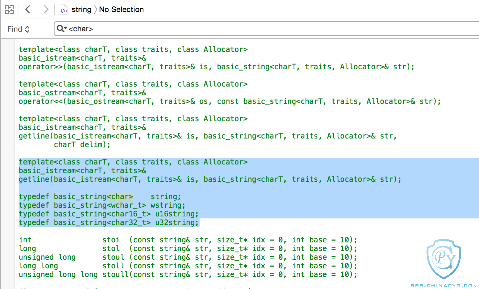
Task: Click the highlighted <char> search match
Action: [120, 197]
